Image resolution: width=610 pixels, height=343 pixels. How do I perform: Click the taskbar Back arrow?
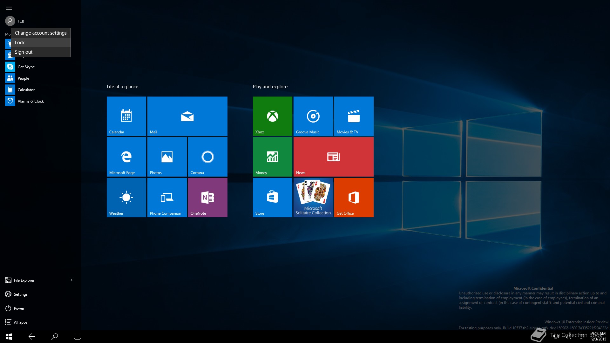(x=32, y=337)
